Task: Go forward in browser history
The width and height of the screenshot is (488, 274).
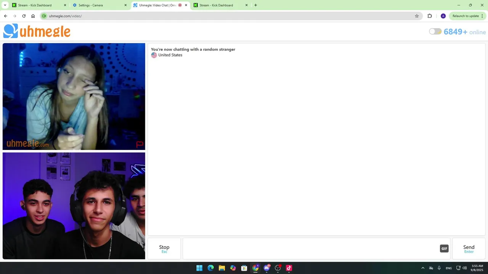Action: (x=14, y=16)
